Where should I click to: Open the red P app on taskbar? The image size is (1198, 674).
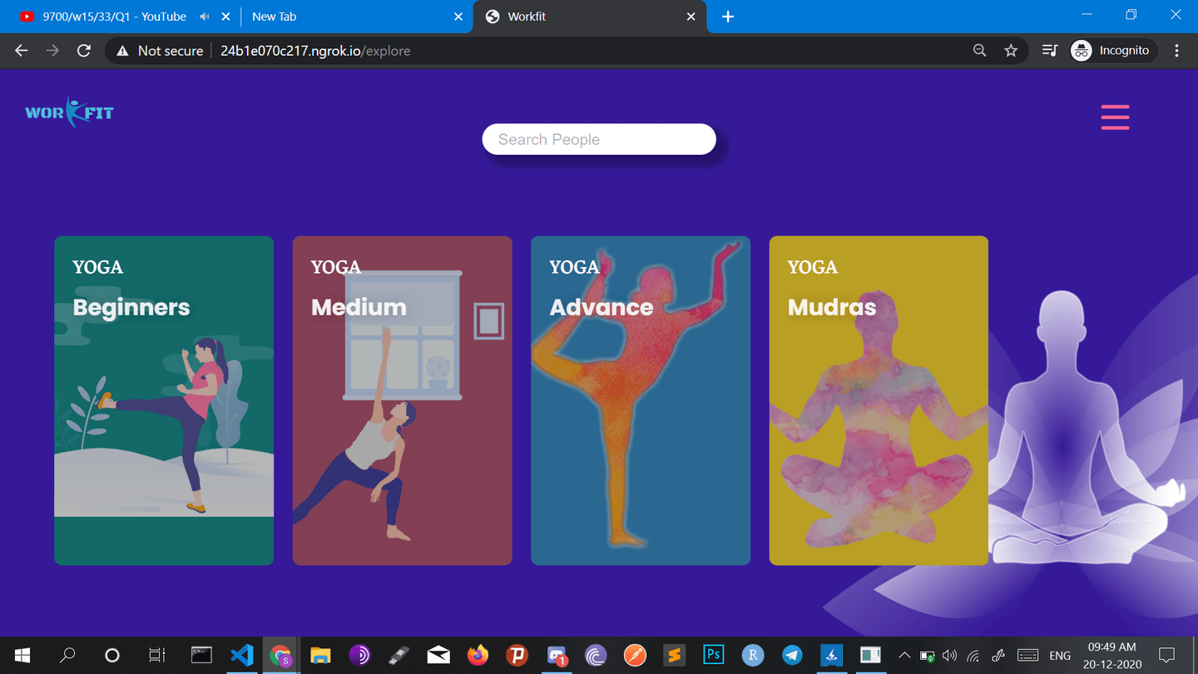[x=517, y=655]
